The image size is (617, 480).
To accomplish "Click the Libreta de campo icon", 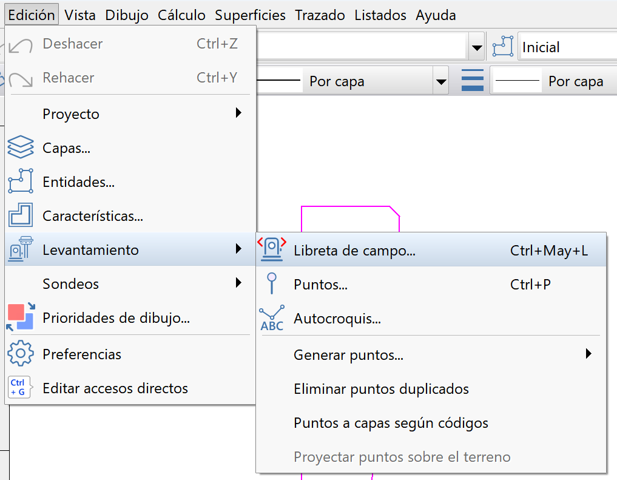I will [272, 249].
